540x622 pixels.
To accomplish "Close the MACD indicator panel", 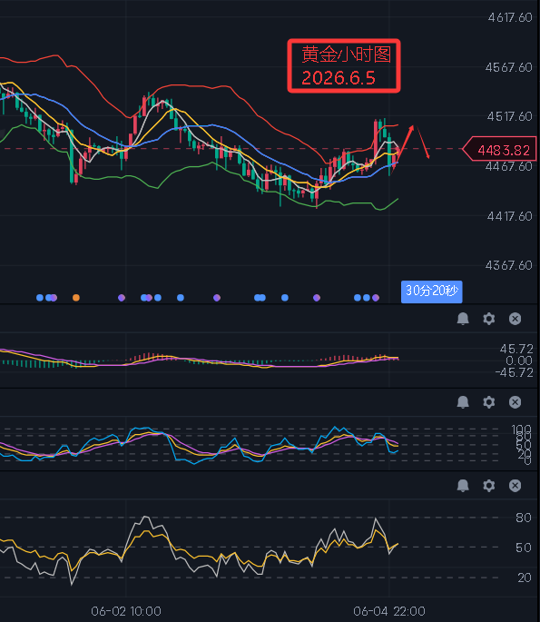I will [515, 319].
